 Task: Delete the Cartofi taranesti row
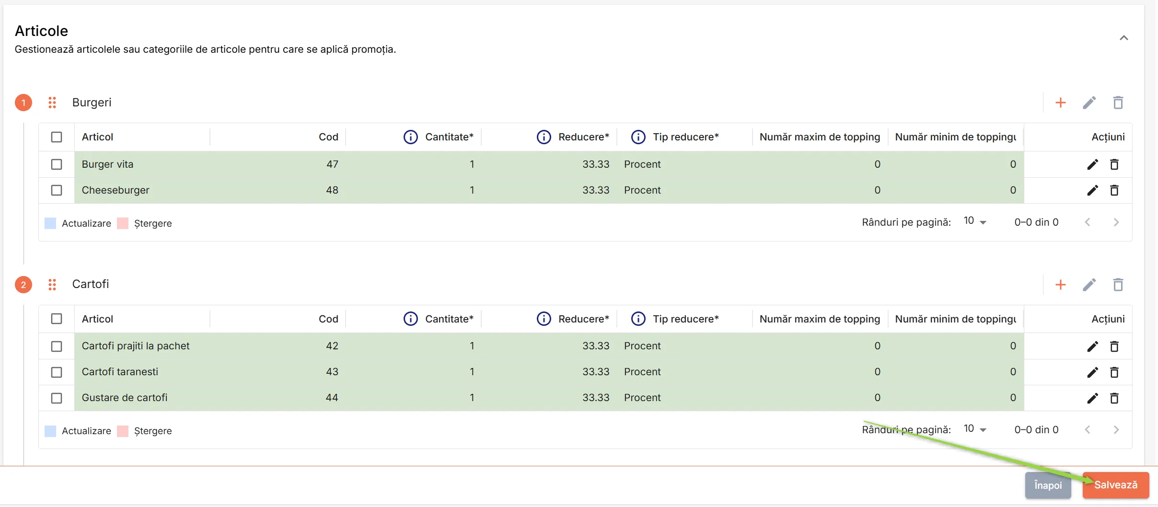tap(1114, 372)
